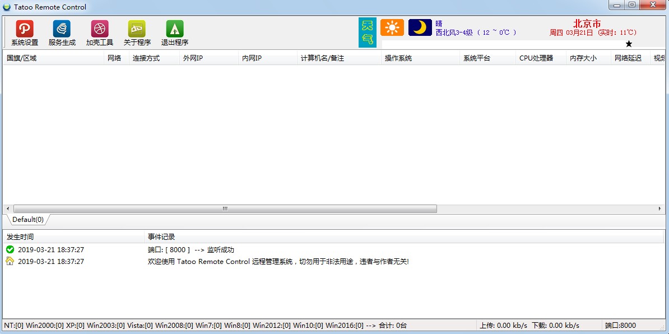Click the 网络延迟 column header

point(630,58)
